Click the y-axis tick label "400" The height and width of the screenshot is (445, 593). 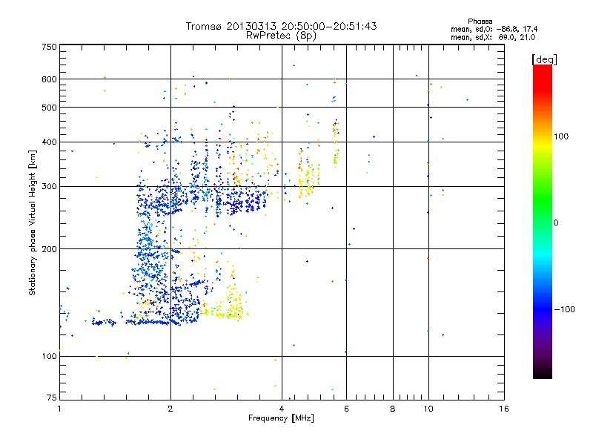49,142
